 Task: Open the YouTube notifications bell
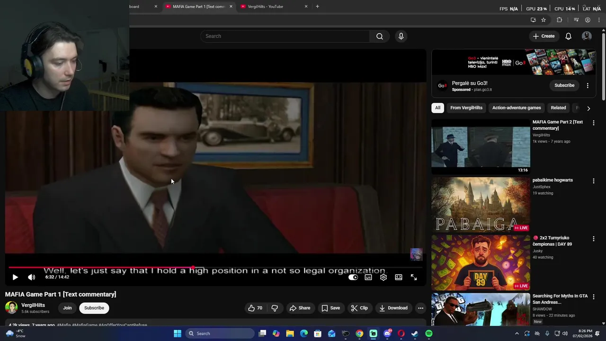coord(569,36)
